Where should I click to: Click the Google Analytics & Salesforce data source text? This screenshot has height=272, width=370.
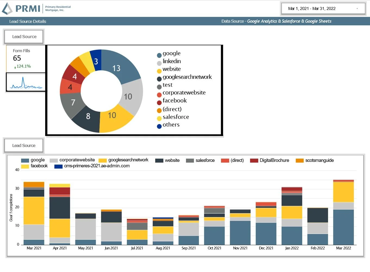[x=289, y=21]
